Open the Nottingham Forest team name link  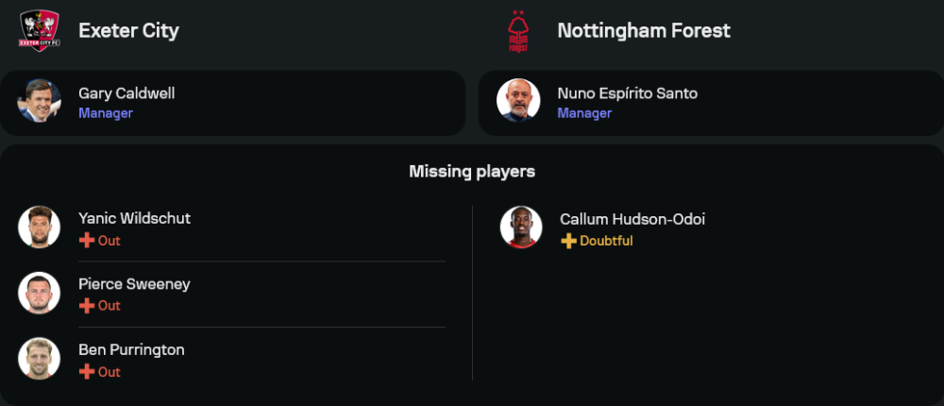pos(644,30)
